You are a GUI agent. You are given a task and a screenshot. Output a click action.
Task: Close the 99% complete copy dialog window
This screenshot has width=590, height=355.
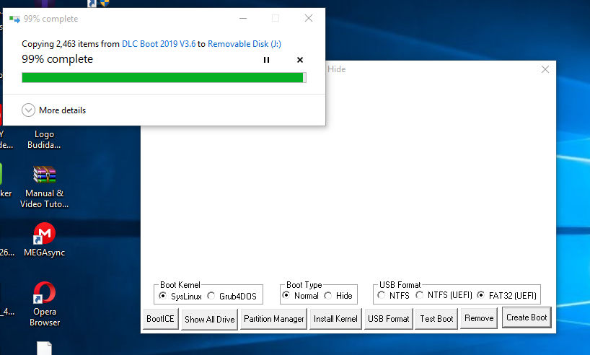coord(309,18)
